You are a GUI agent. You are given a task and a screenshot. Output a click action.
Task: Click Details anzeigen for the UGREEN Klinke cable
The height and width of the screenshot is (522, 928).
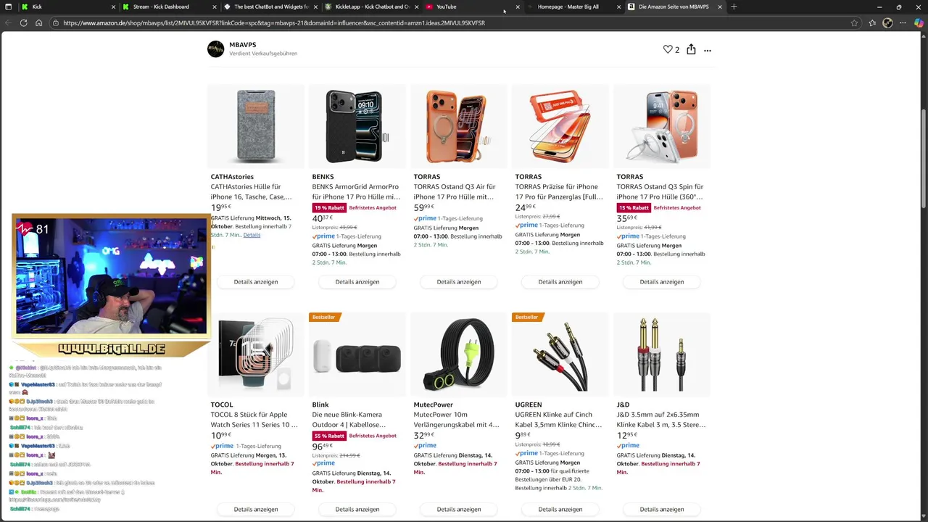point(560,510)
